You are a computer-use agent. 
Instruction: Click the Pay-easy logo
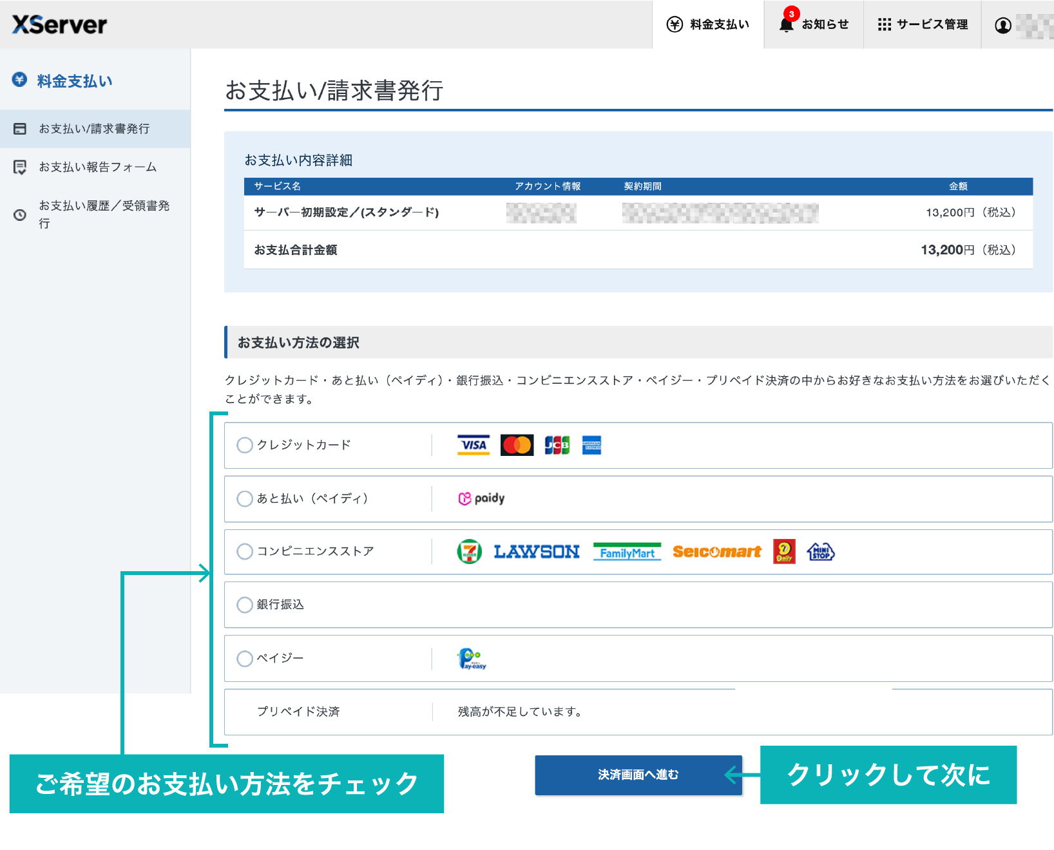[472, 659]
